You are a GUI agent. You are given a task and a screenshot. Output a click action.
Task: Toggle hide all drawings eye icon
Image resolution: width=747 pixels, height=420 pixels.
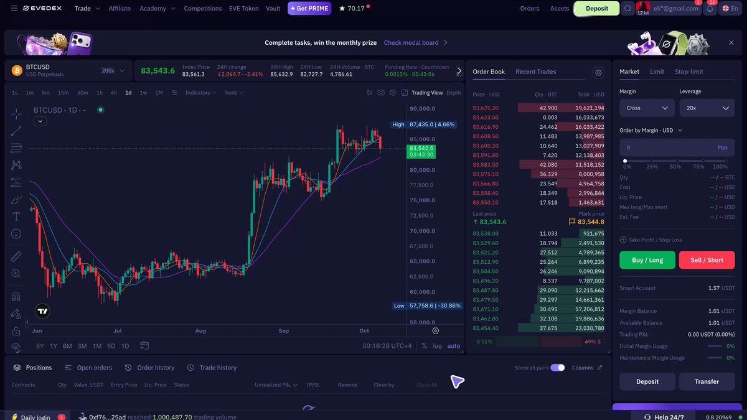point(16,346)
